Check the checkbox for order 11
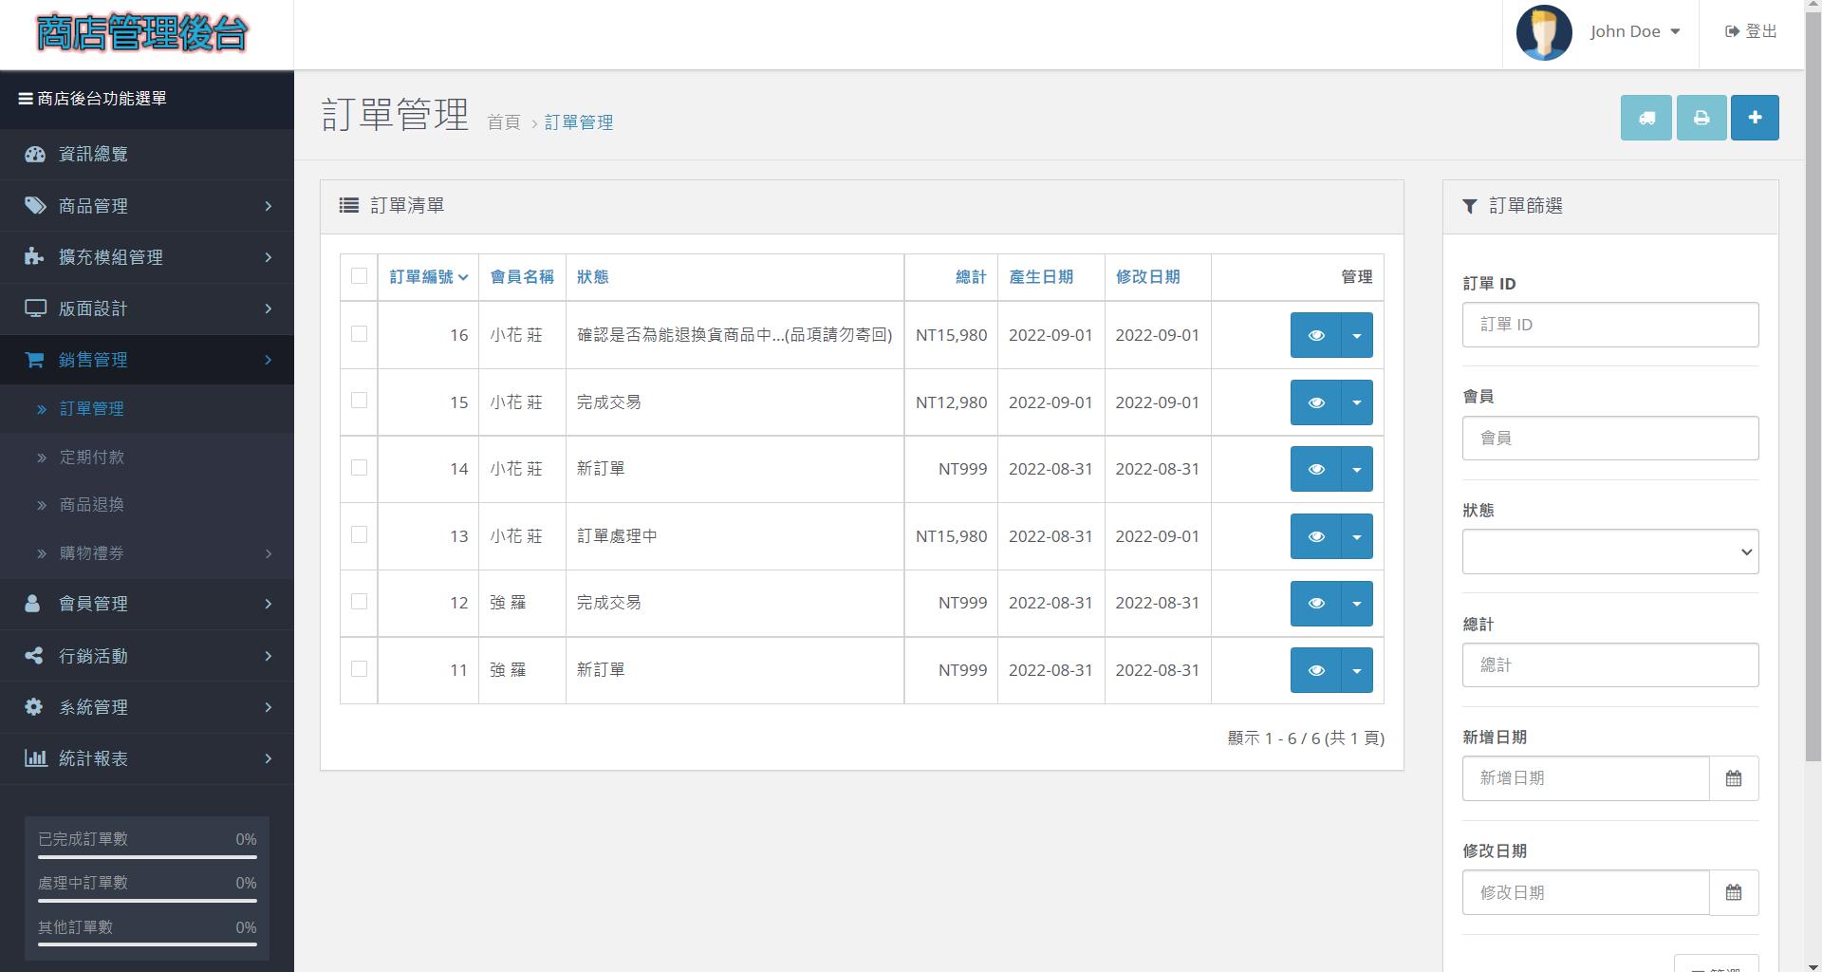 click(x=359, y=668)
